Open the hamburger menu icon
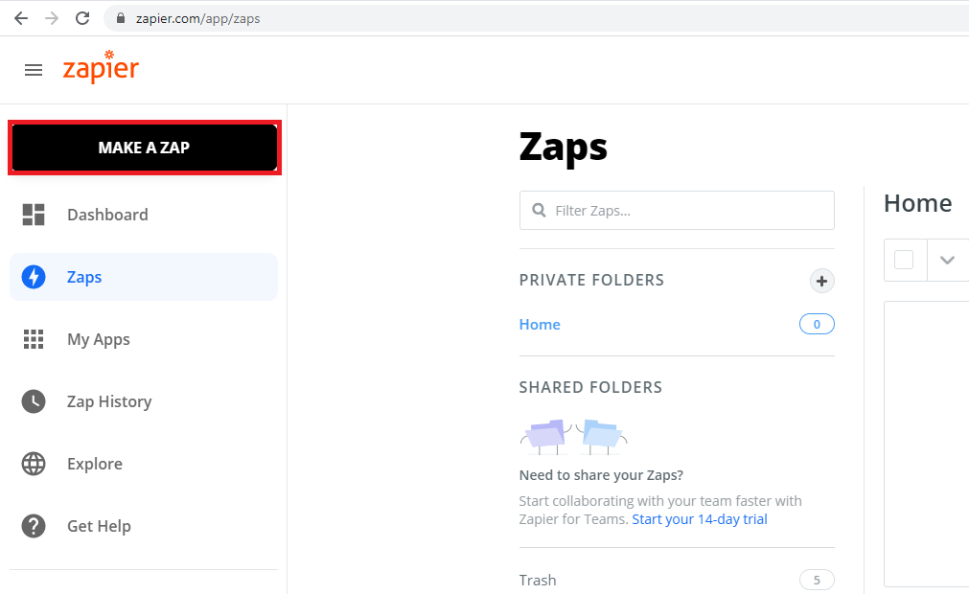 pyautogui.click(x=34, y=70)
